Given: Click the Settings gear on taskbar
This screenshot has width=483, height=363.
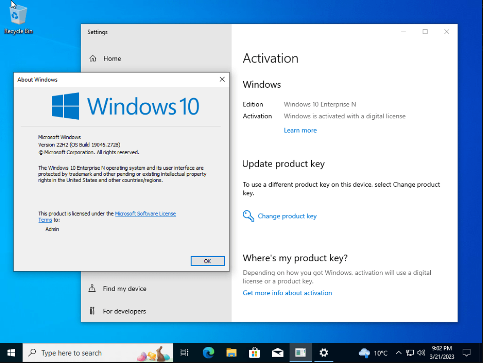Looking at the screenshot, I should [x=324, y=352].
